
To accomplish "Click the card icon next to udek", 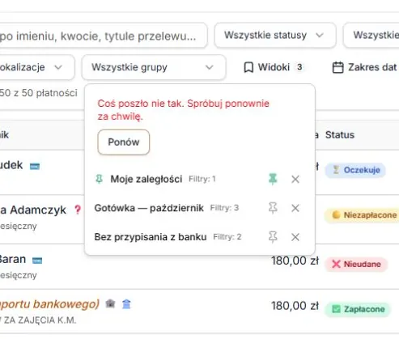I will 35,166.
